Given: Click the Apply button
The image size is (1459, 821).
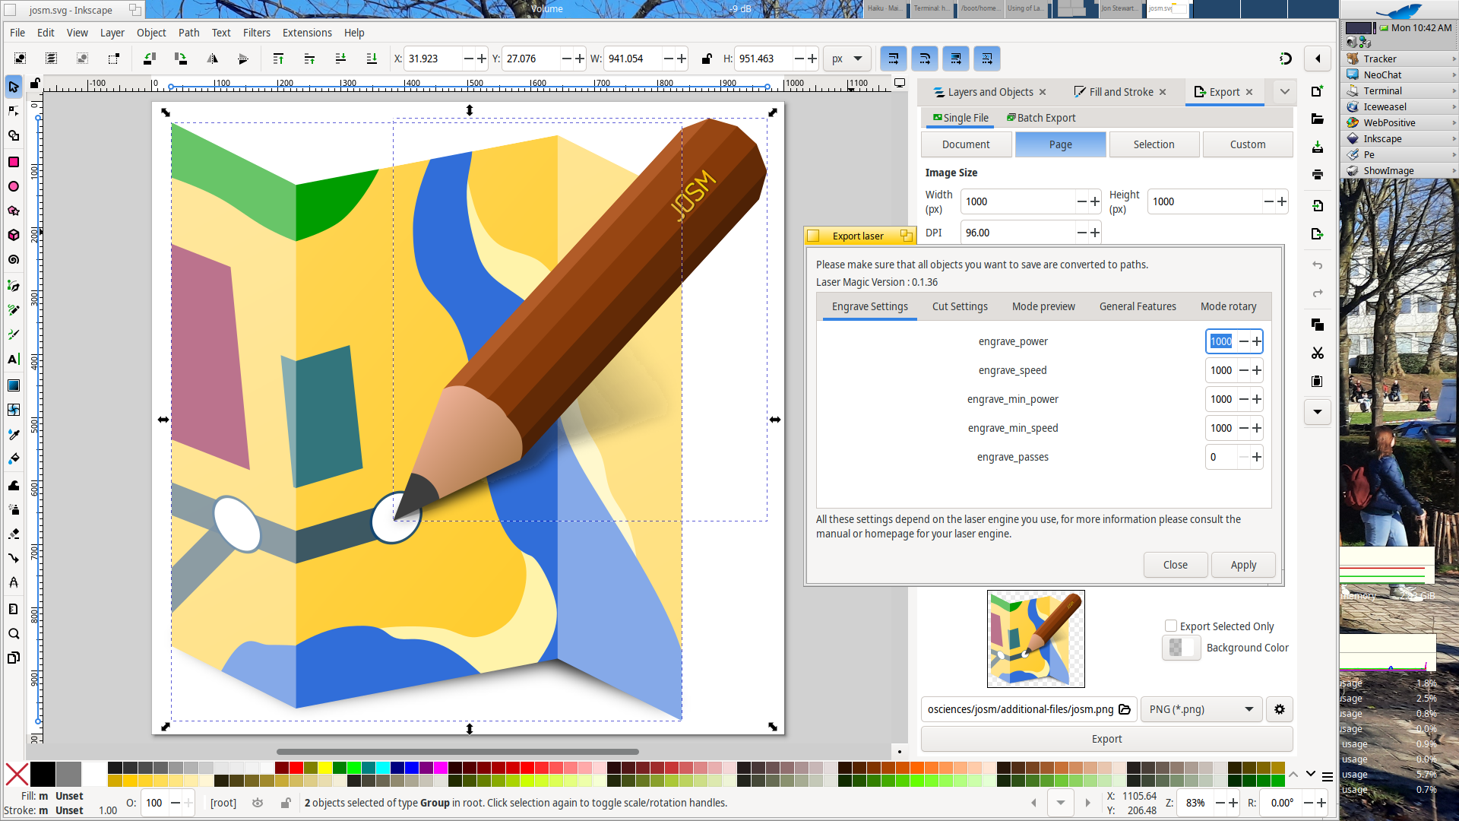Looking at the screenshot, I should click(1243, 565).
